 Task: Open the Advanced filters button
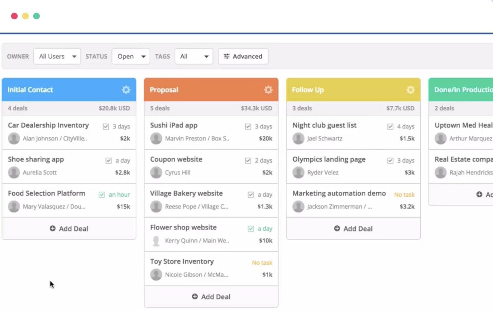tap(243, 57)
